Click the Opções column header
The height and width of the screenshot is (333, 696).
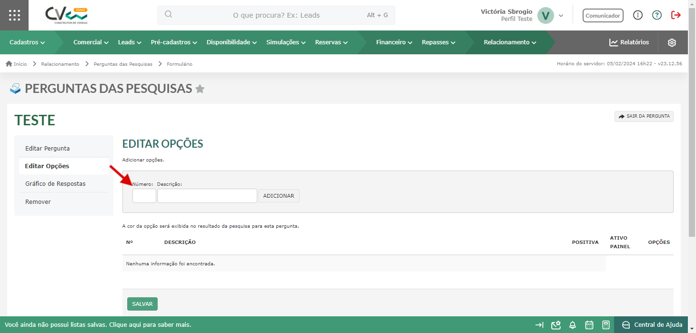point(659,242)
